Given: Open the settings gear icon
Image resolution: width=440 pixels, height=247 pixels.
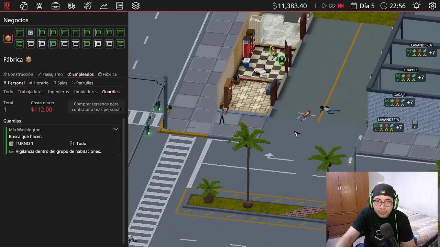Looking at the screenshot, I should click(432, 6).
